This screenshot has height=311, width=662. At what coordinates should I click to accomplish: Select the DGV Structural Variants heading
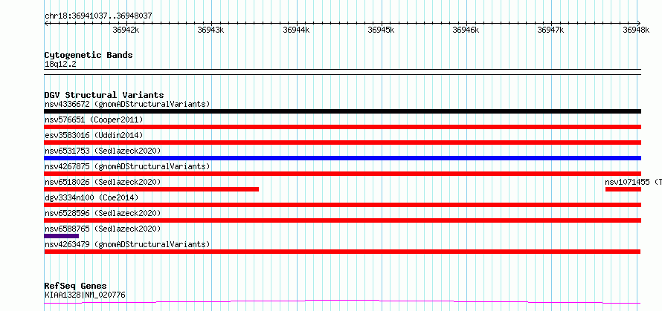pyautogui.click(x=104, y=95)
